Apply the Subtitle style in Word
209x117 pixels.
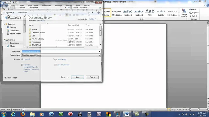tap(161, 13)
